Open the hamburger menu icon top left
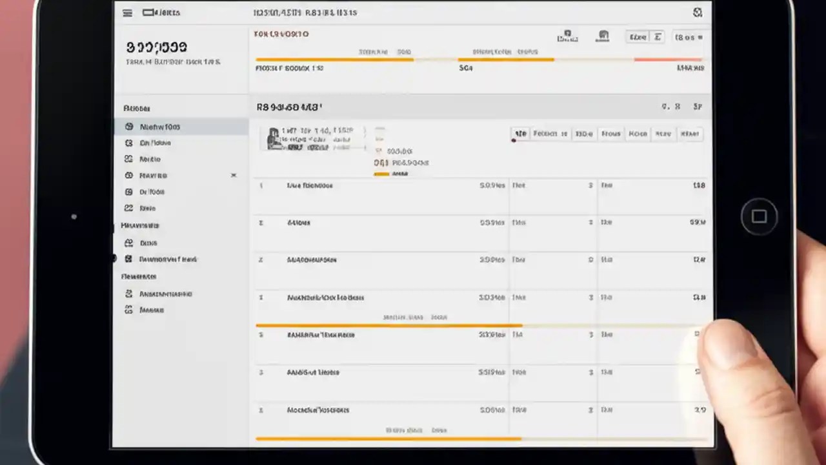 tap(127, 12)
